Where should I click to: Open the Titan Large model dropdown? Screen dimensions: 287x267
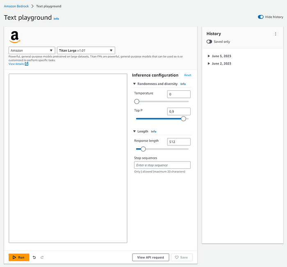[x=86, y=51]
